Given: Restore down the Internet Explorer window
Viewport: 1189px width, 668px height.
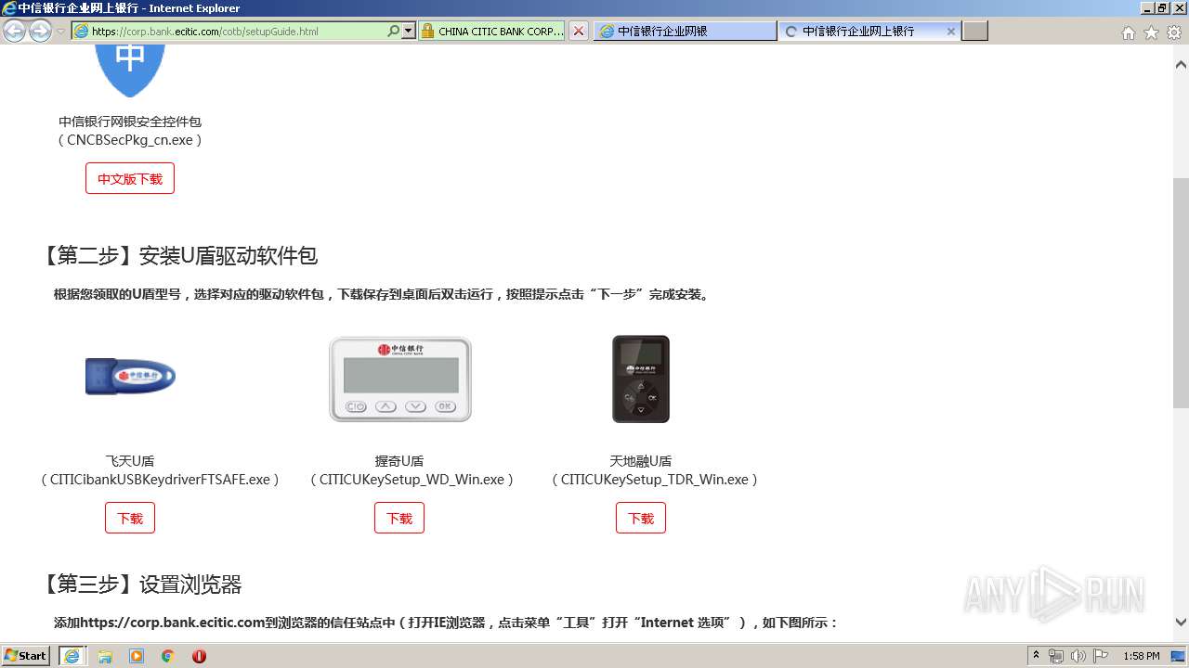Looking at the screenshot, I should coord(1162,7).
